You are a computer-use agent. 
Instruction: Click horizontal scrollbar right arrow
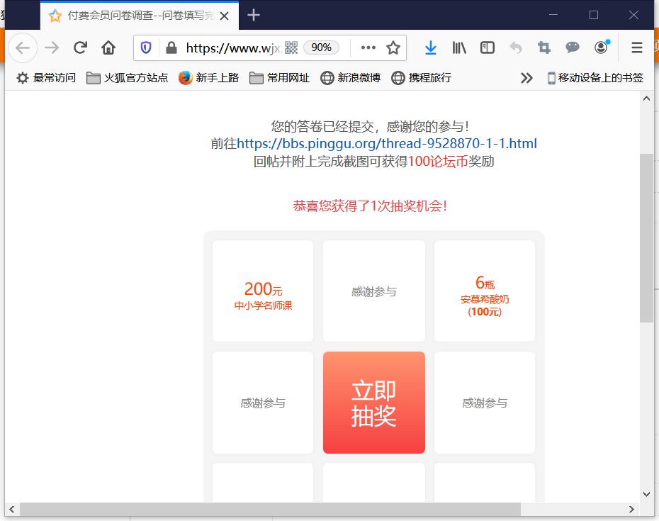click(x=631, y=509)
